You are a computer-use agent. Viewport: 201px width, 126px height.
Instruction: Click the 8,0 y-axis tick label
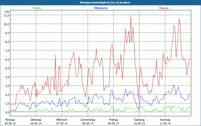tap(7, 42)
